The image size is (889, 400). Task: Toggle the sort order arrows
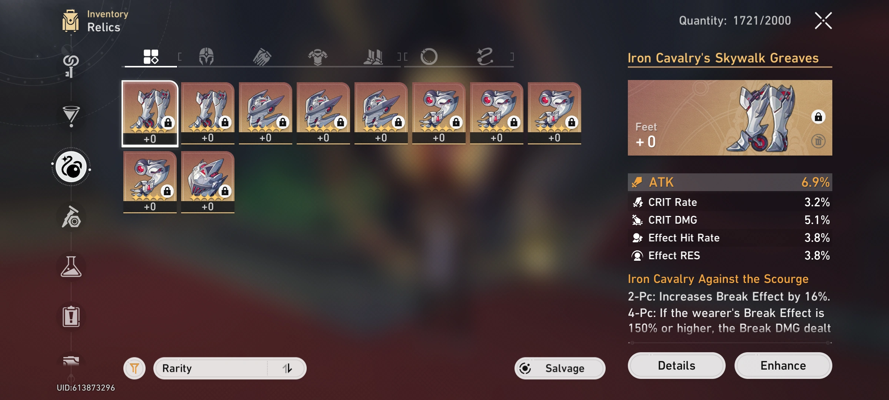click(287, 368)
